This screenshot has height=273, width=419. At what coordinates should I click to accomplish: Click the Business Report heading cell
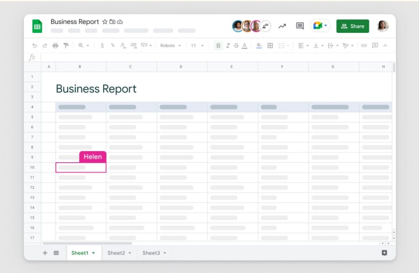pyautogui.click(x=96, y=89)
